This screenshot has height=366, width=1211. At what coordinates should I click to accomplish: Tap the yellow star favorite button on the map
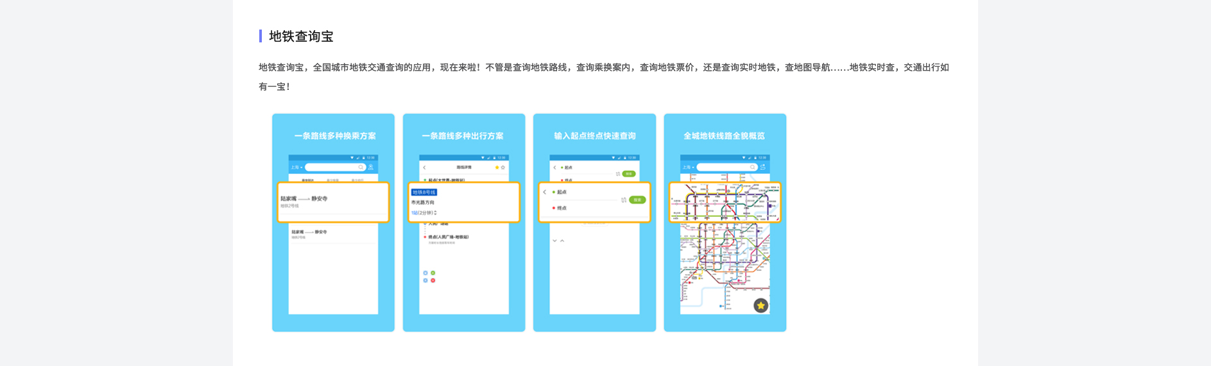point(761,306)
